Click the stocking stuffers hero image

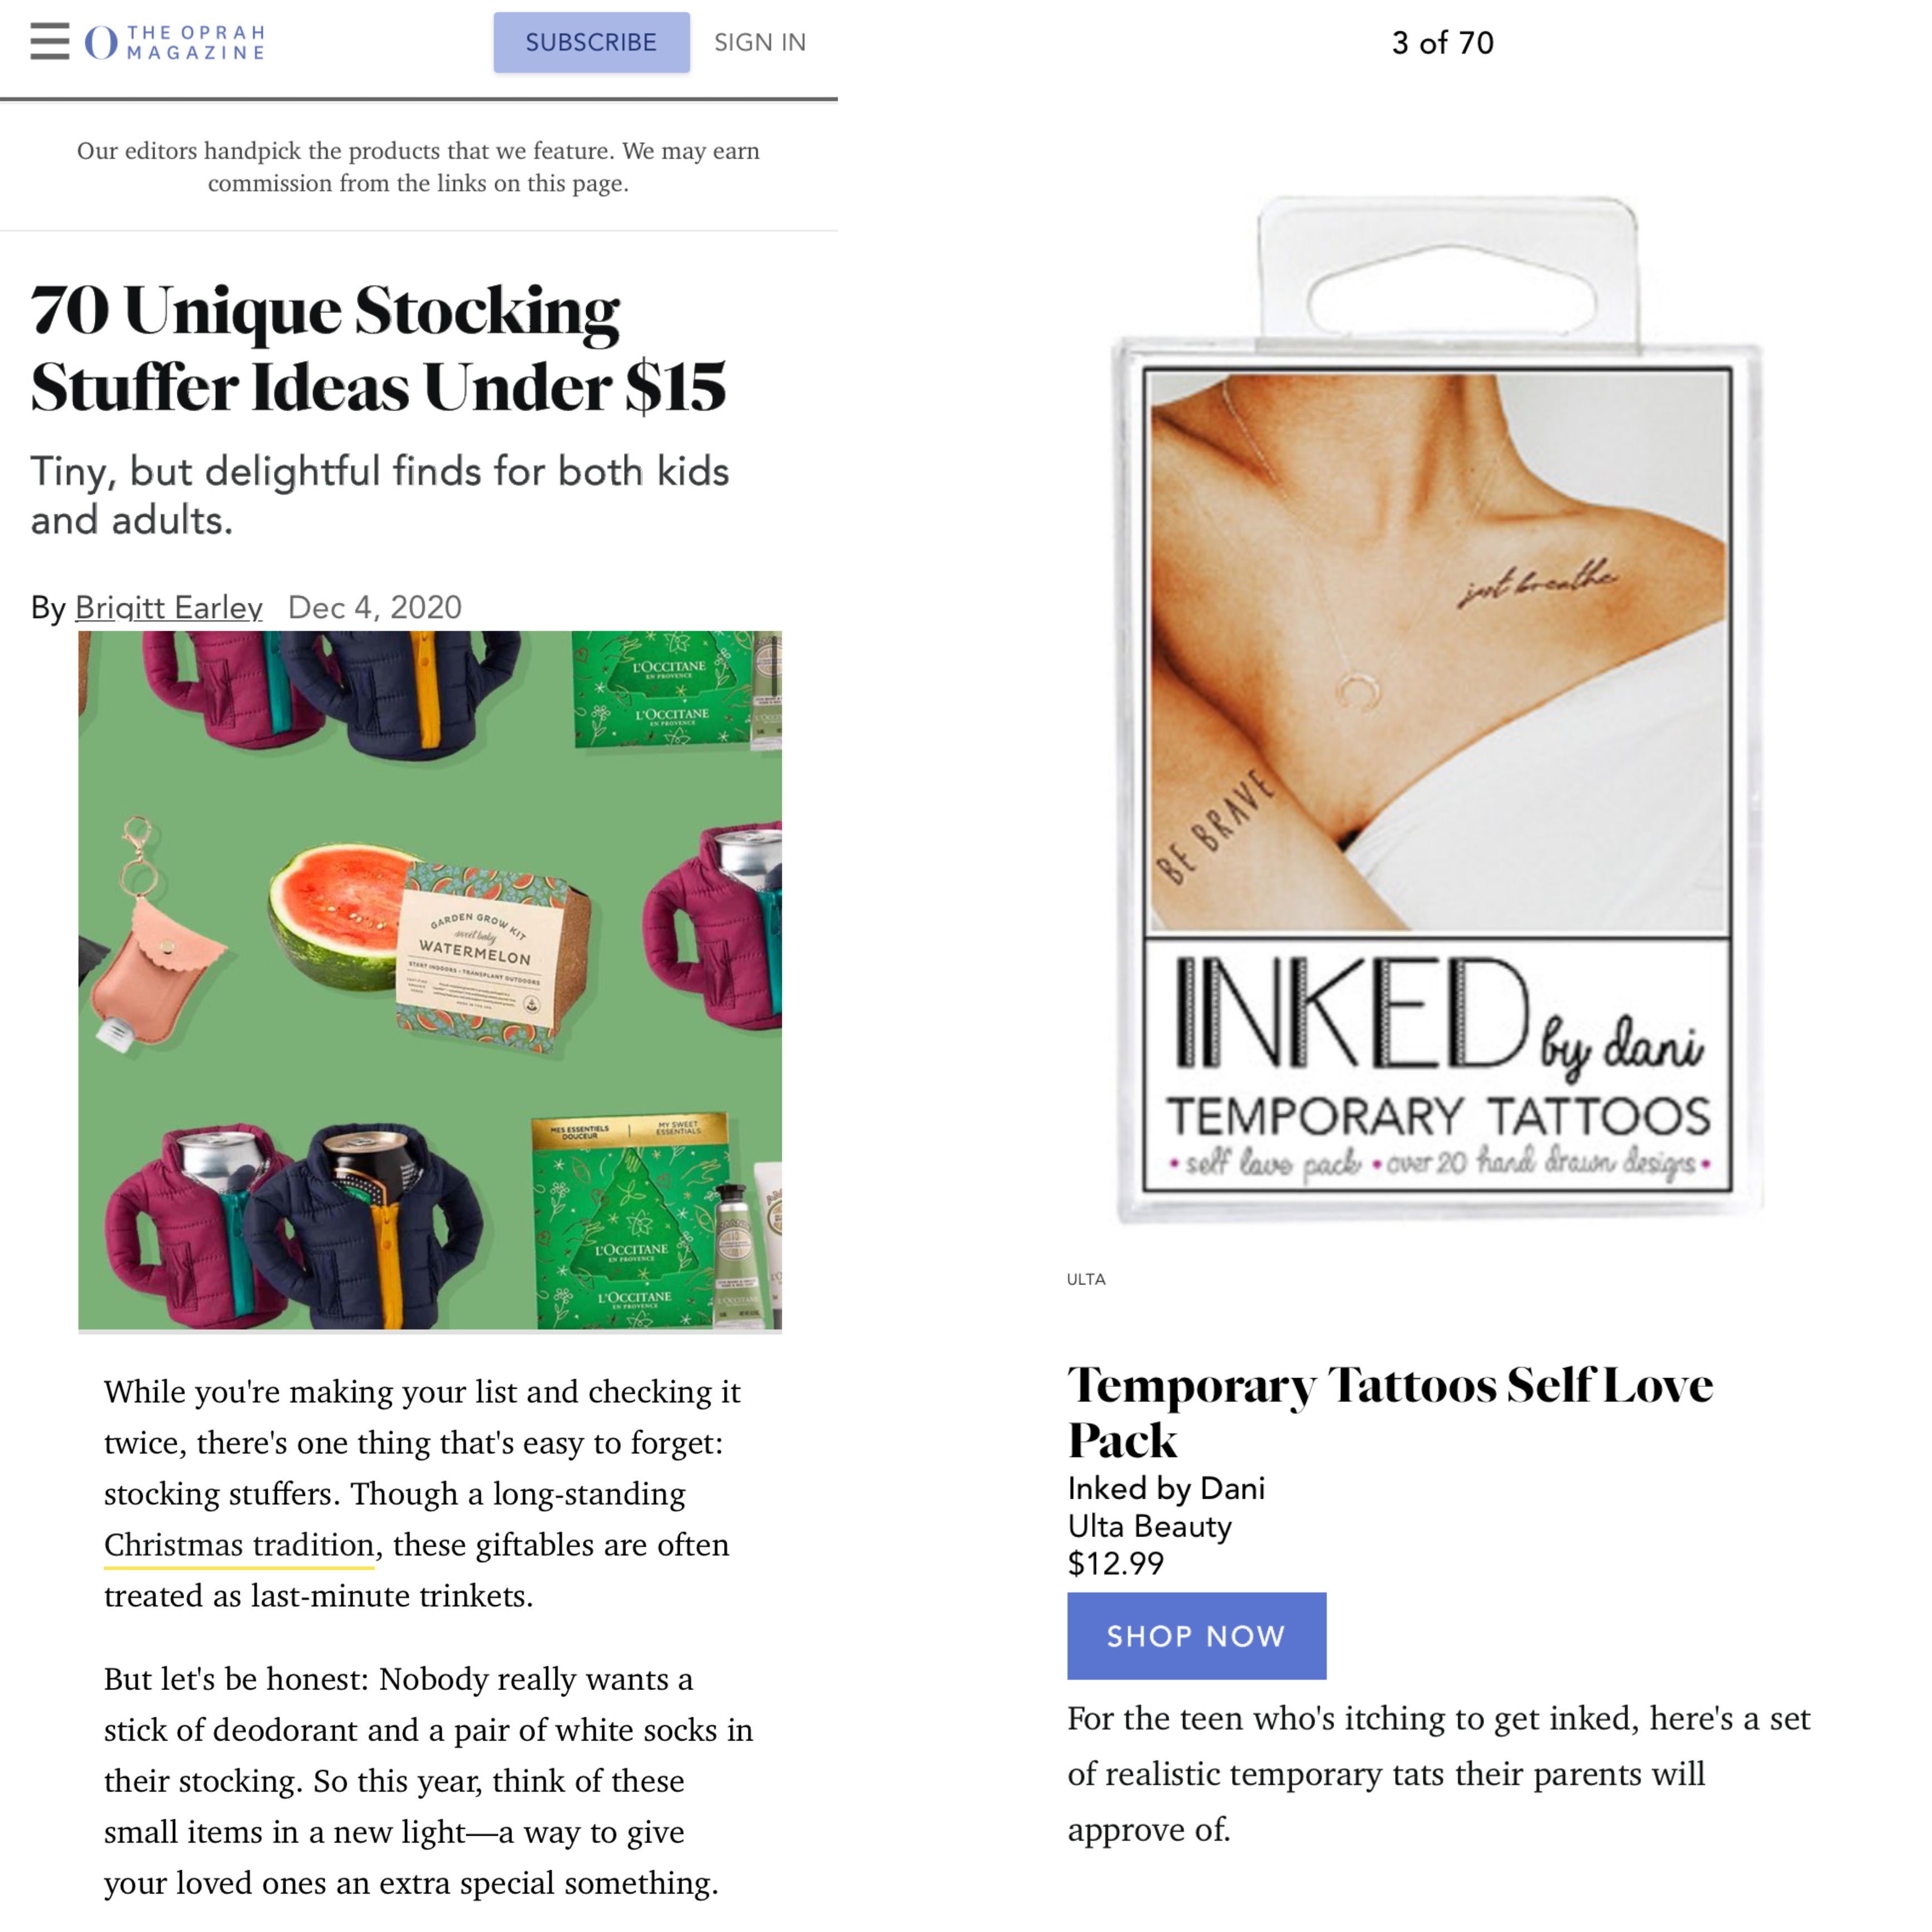coord(430,980)
